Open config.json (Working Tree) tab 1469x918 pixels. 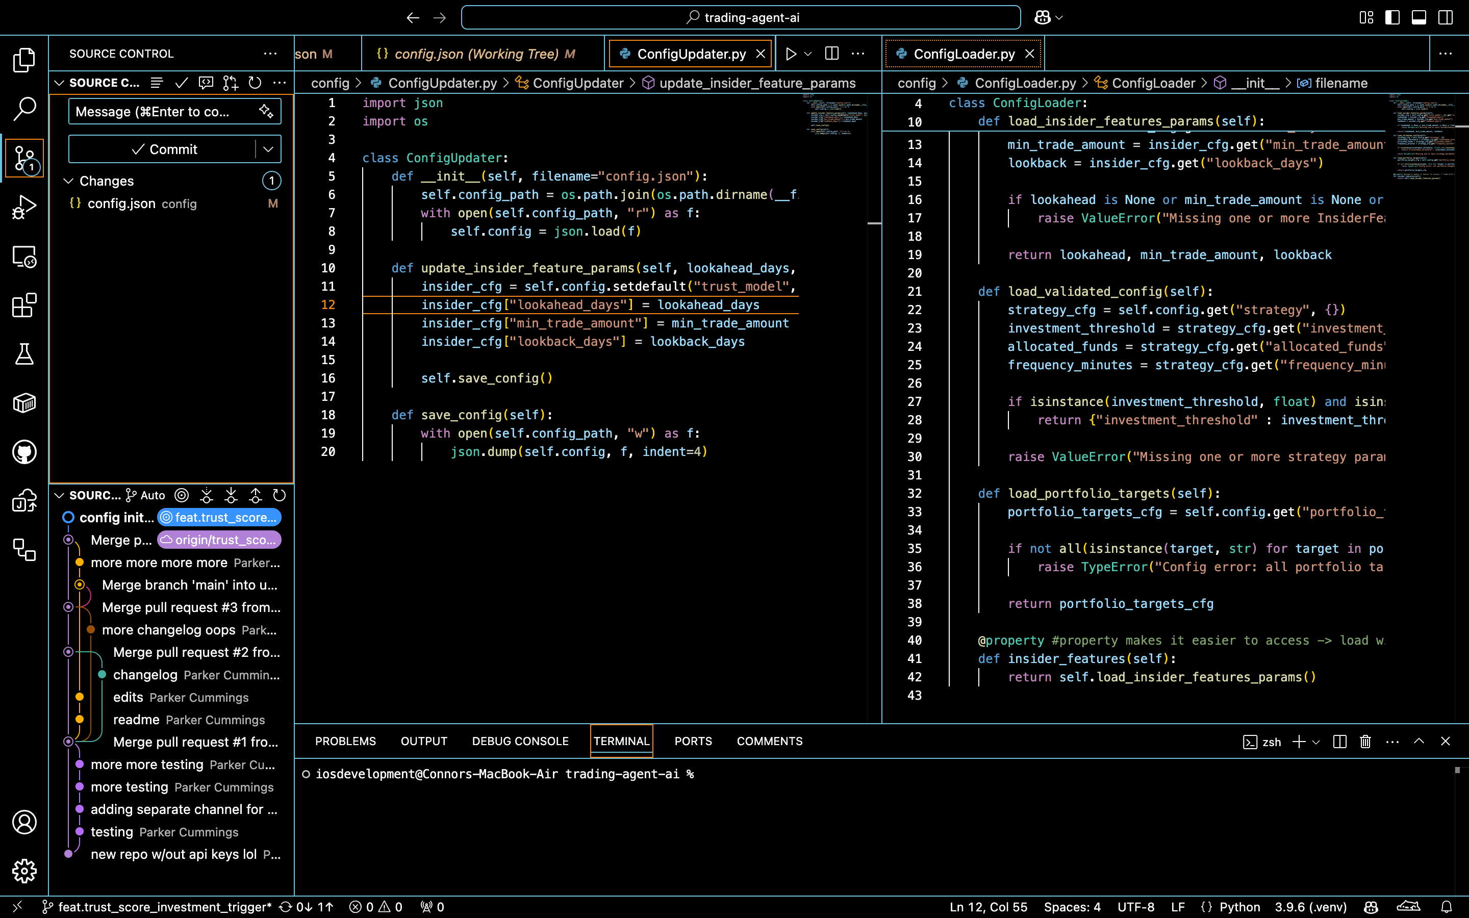475,54
